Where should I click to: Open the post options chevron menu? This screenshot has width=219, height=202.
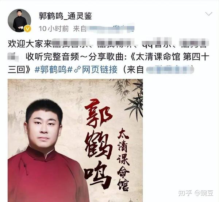[x=209, y=14]
